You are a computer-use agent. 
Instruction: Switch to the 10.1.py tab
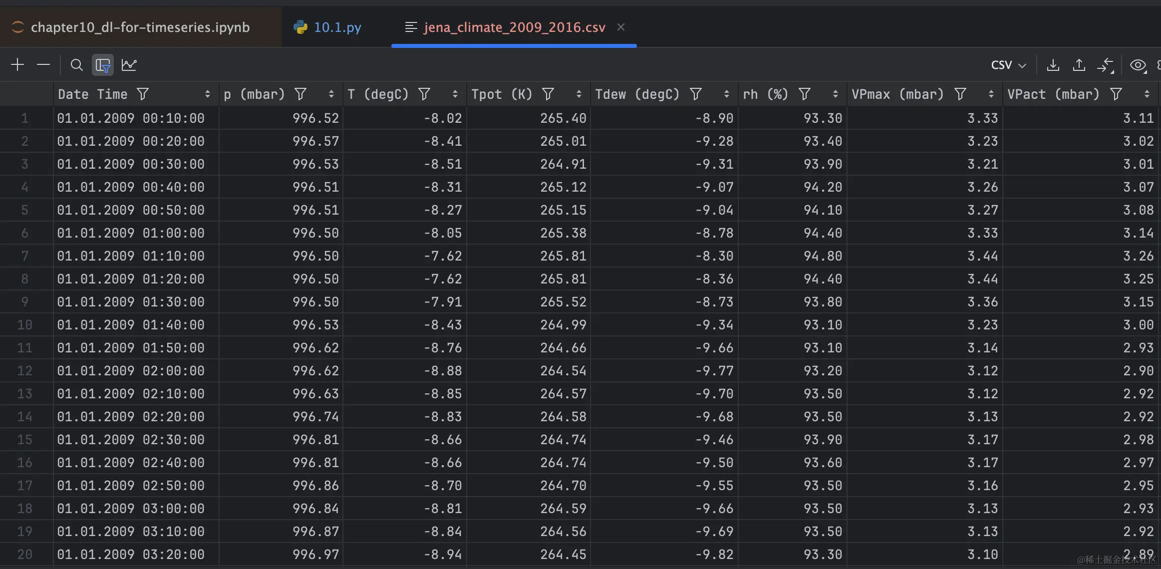click(337, 27)
